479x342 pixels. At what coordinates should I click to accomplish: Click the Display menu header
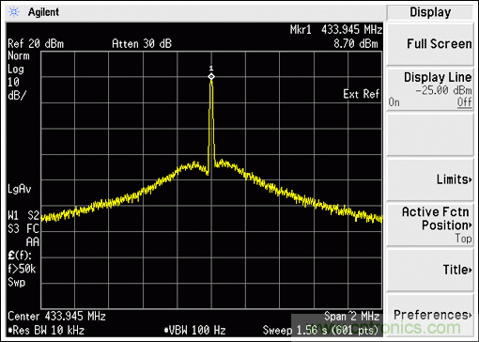pos(430,12)
